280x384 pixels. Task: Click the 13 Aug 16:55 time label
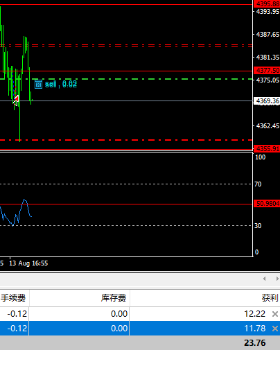[28, 263]
